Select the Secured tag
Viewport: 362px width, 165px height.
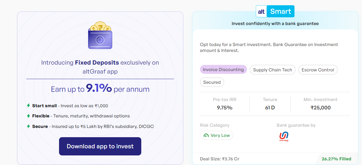[212, 82]
